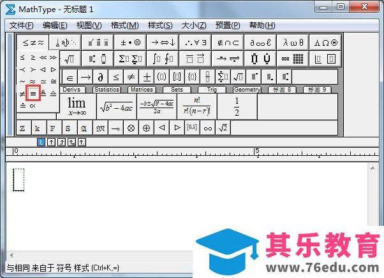Insert the element-of (∈) symbol from the small bar
The image size is (384, 278).
70,78
